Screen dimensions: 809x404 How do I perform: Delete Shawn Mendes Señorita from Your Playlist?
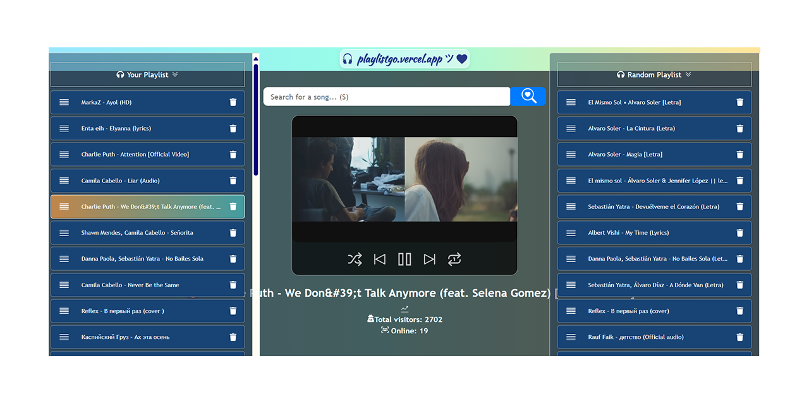coord(233,233)
